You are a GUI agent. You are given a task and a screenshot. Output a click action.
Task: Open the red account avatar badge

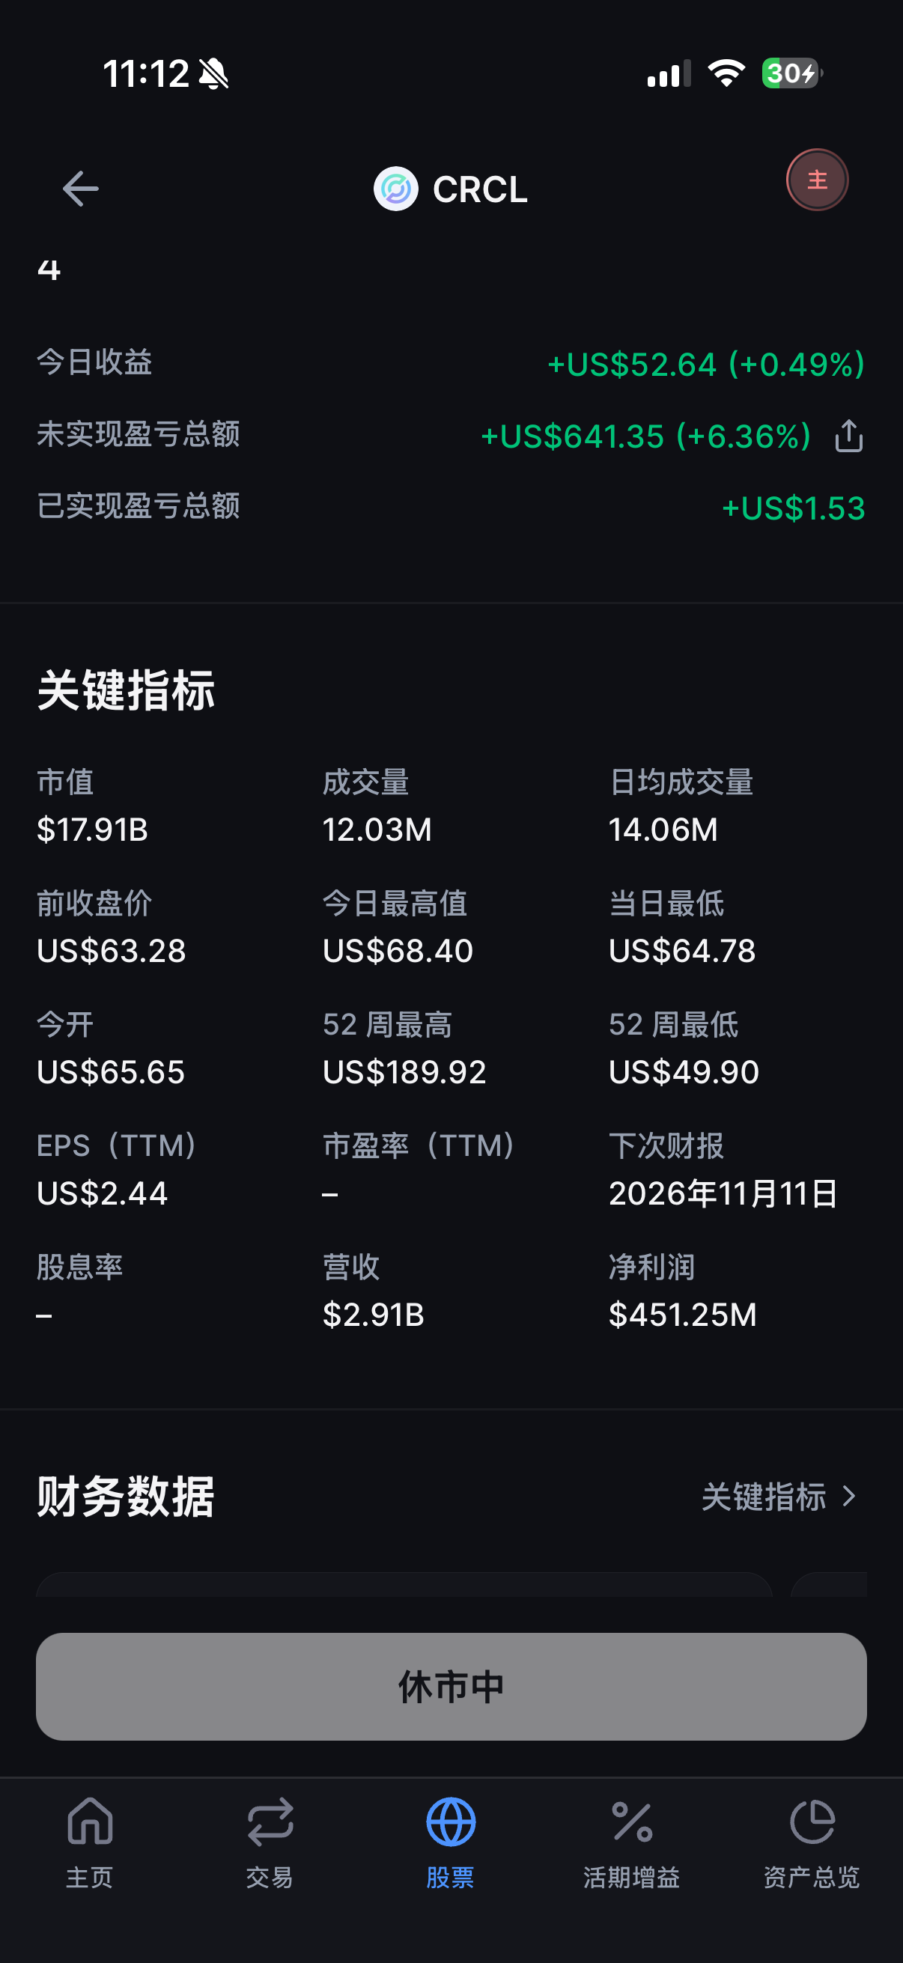(817, 180)
